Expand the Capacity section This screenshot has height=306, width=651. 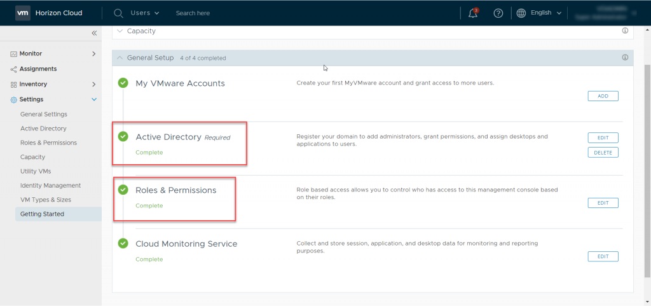[x=120, y=31]
